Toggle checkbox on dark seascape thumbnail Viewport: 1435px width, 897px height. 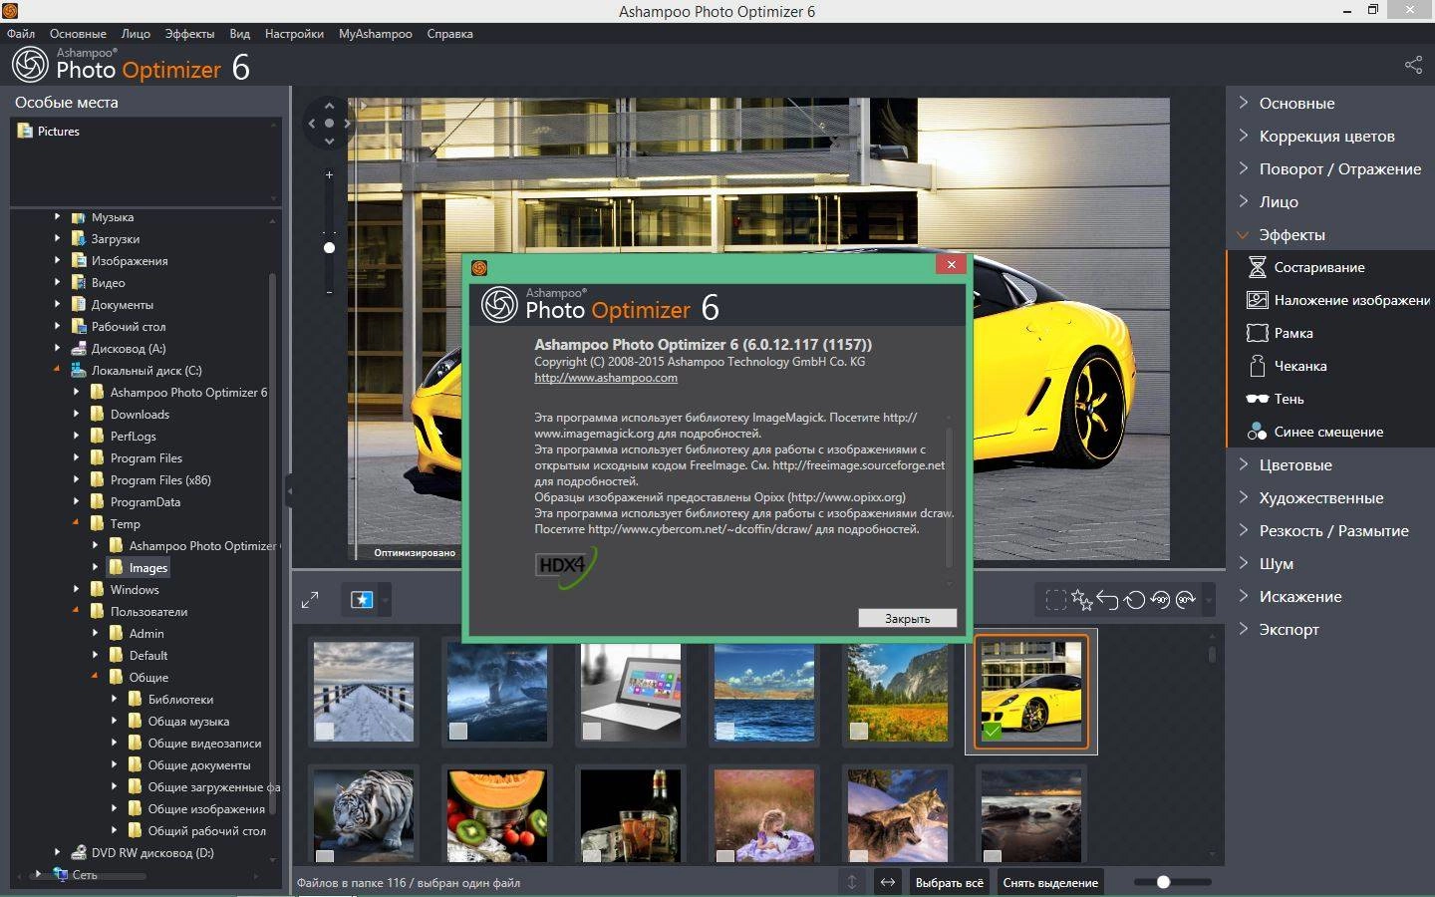coord(992,855)
